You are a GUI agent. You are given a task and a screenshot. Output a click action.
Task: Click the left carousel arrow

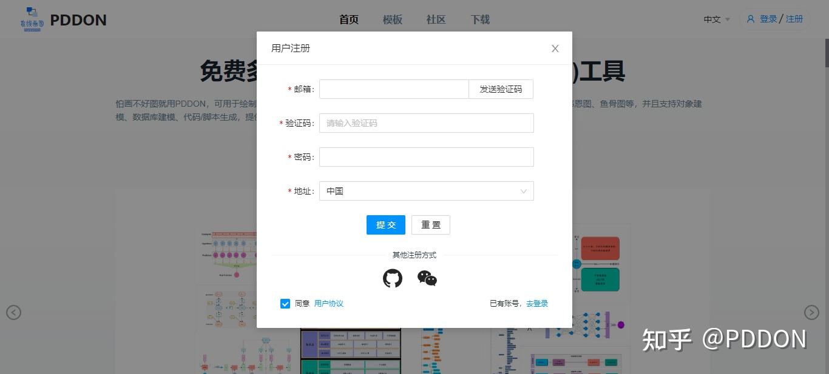pos(13,313)
